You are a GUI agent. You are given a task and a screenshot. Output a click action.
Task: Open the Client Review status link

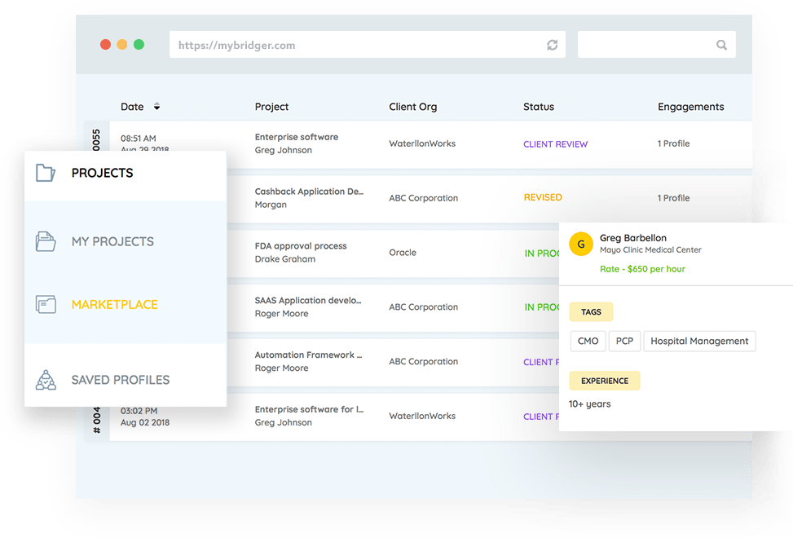point(555,144)
